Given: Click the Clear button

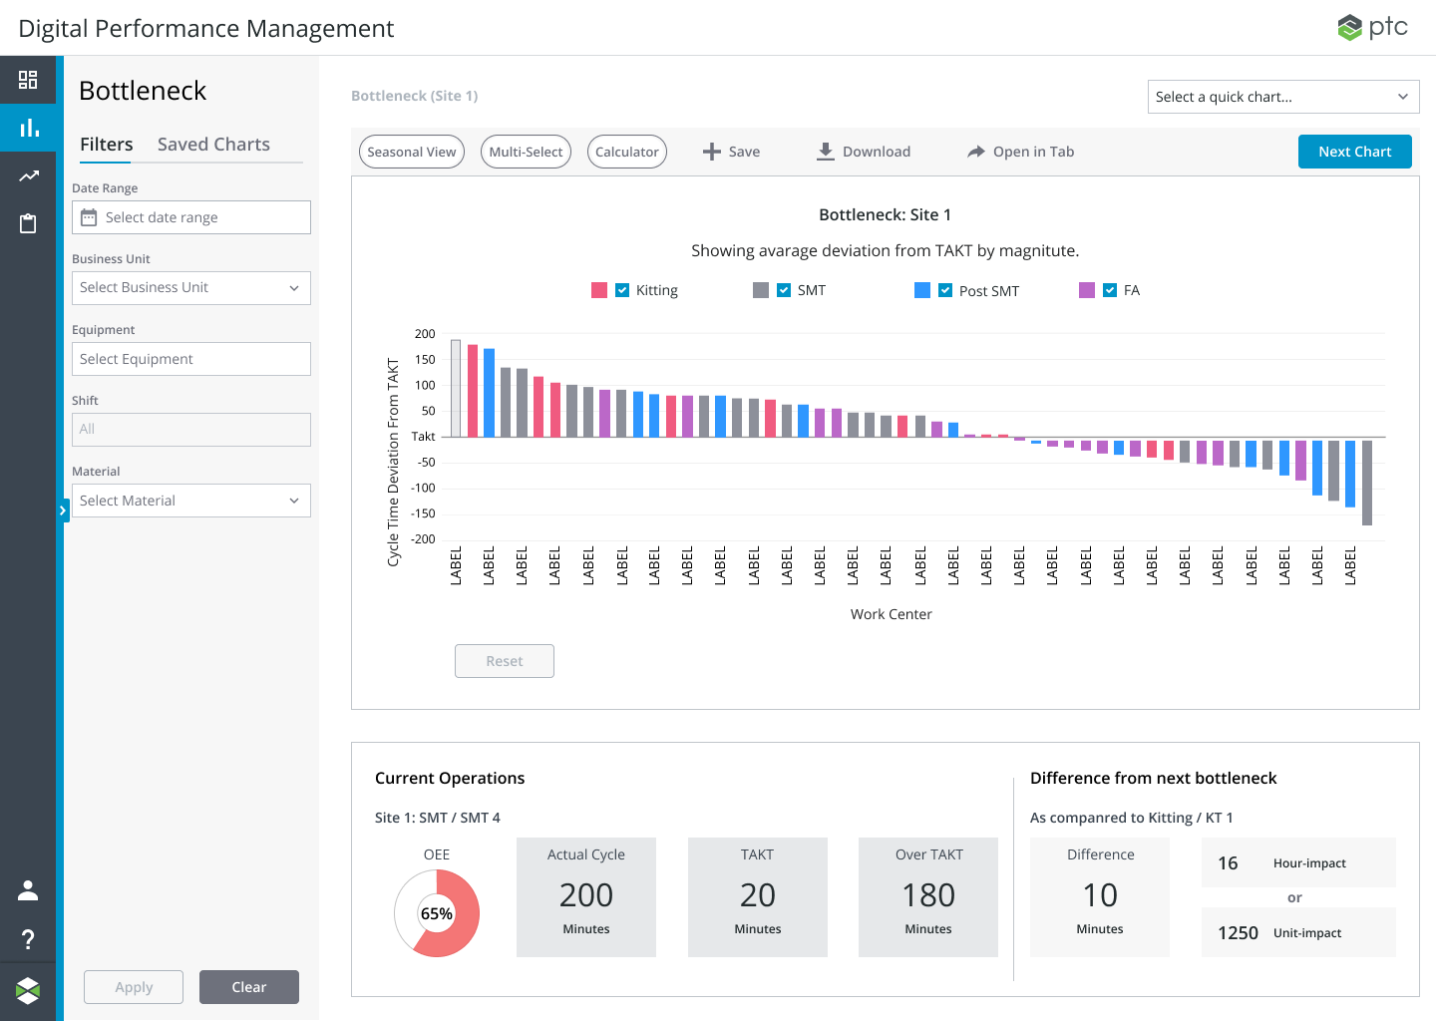Looking at the screenshot, I should [x=249, y=987].
